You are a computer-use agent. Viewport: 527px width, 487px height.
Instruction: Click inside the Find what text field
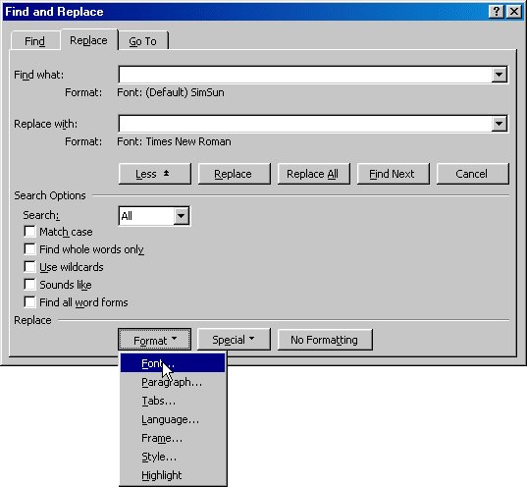click(x=305, y=75)
